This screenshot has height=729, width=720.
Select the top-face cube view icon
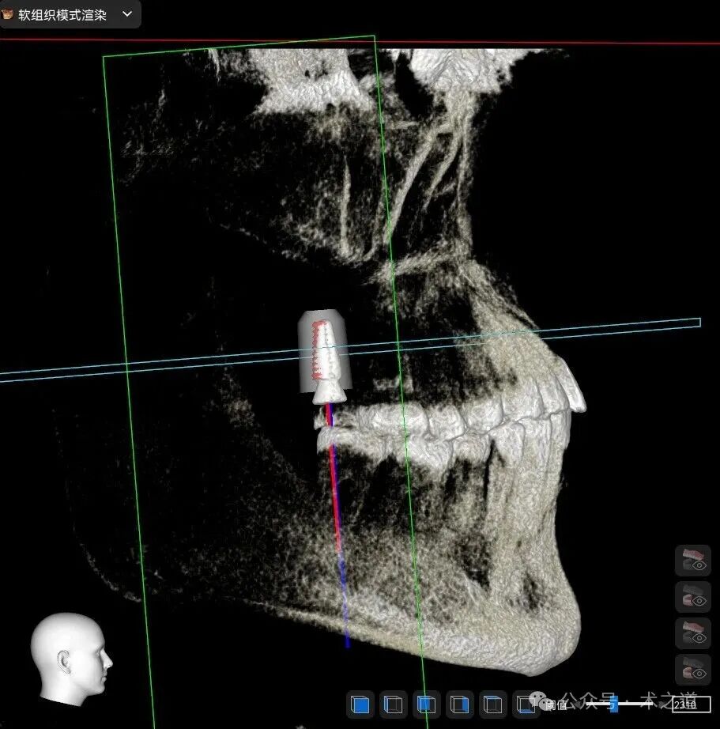(x=492, y=704)
